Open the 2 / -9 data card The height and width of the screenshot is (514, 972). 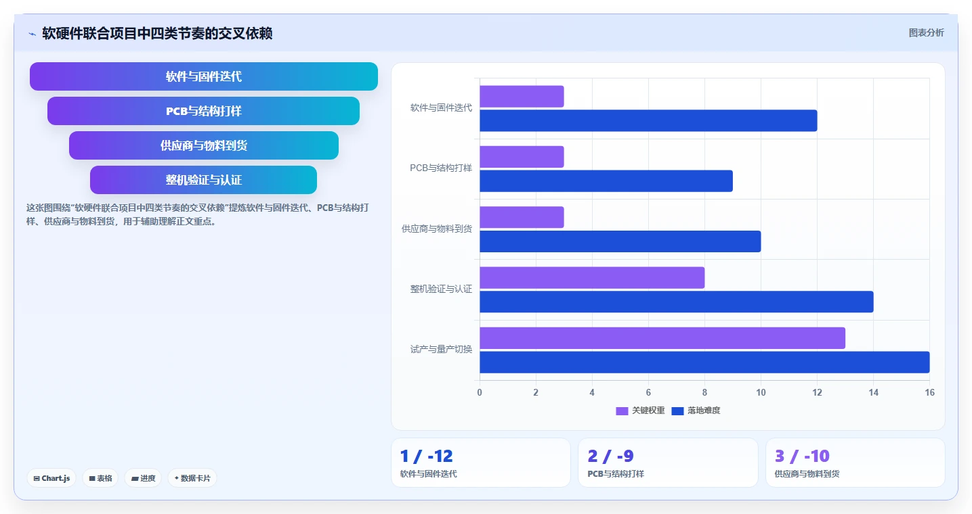click(x=668, y=463)
